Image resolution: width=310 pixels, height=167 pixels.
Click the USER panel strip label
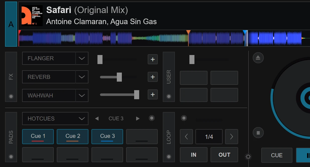(169, 77)
